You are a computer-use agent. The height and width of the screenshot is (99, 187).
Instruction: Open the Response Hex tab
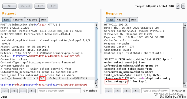[x=133, y=20]
